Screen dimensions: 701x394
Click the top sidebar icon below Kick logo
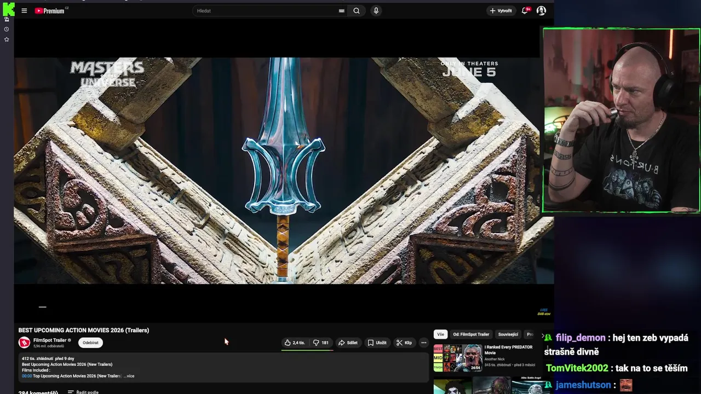pyautogui.click(x=7, y=19)
